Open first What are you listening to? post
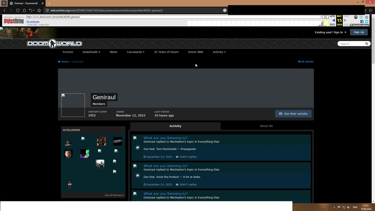375x211 pixels. click(166, 138)
